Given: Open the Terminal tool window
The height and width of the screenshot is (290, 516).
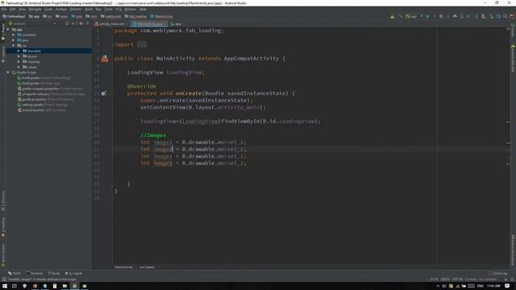Looking at the screenshot, I should coord(35,273).
